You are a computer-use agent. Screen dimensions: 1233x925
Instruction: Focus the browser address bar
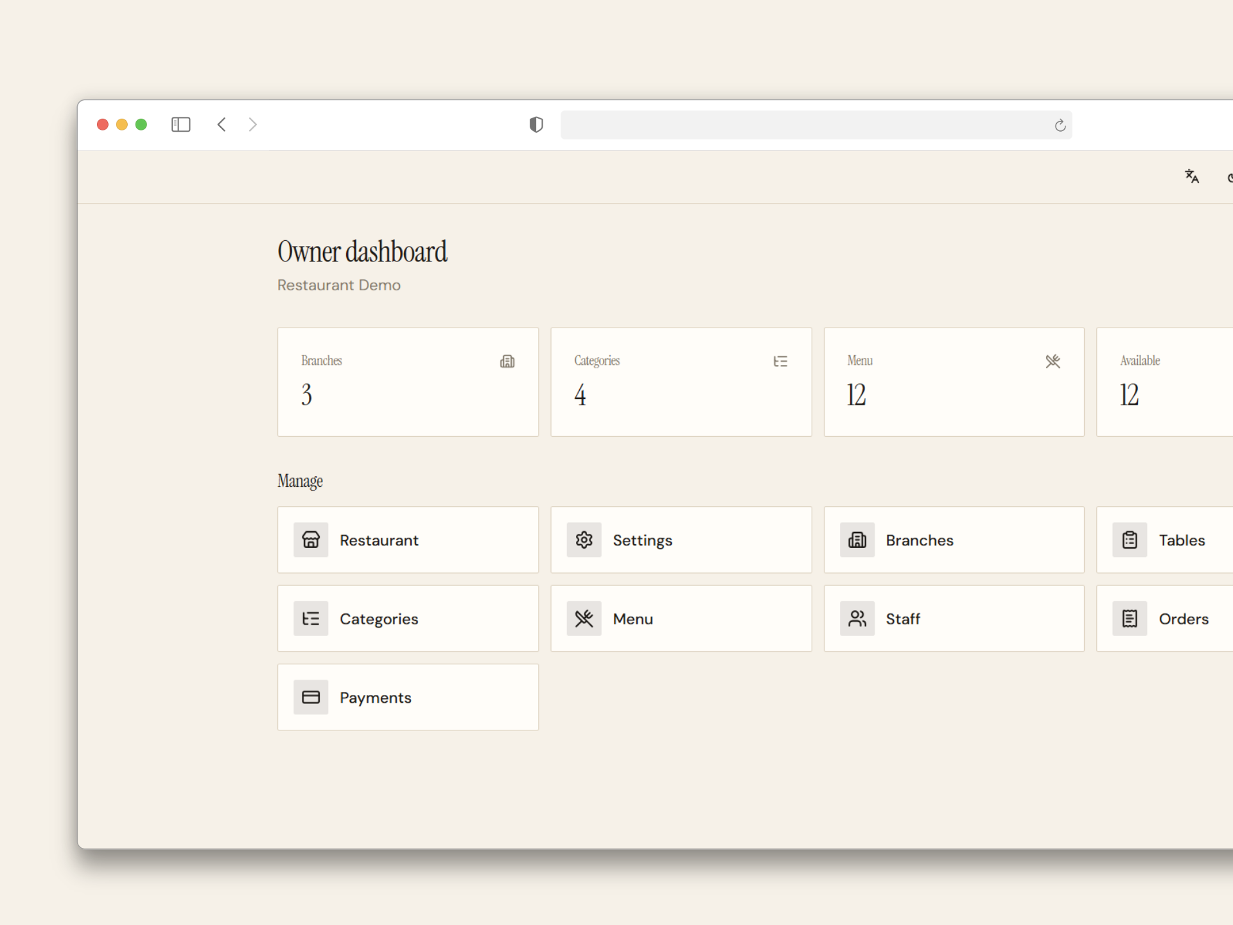(816, 125)
